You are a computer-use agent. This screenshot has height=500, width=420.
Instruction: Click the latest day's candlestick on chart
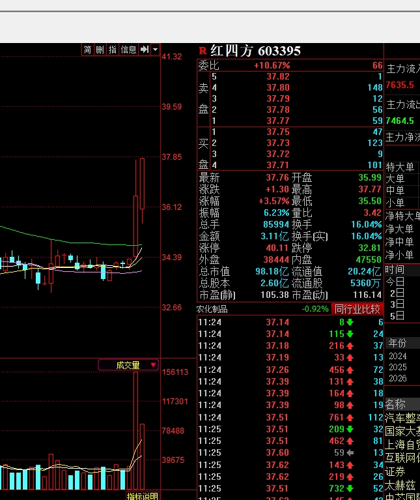click(x=142, y=190)
